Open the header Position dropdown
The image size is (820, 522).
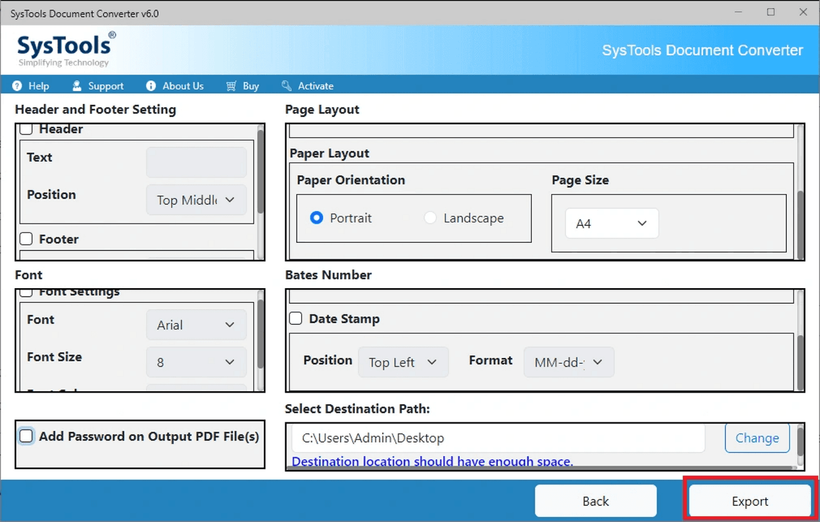[x=196, y=200]
